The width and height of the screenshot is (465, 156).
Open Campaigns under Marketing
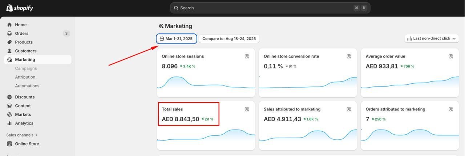[x=26, y=68]
